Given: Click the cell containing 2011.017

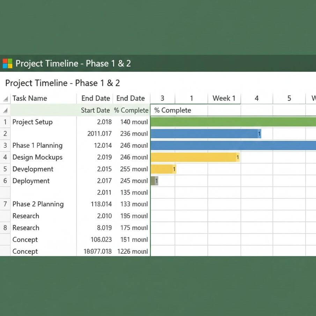Looking at the screenshot, I should tap(100, 134).
